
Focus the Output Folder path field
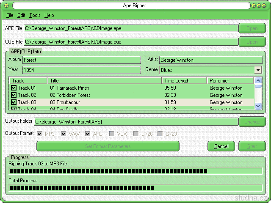(135, 122)
